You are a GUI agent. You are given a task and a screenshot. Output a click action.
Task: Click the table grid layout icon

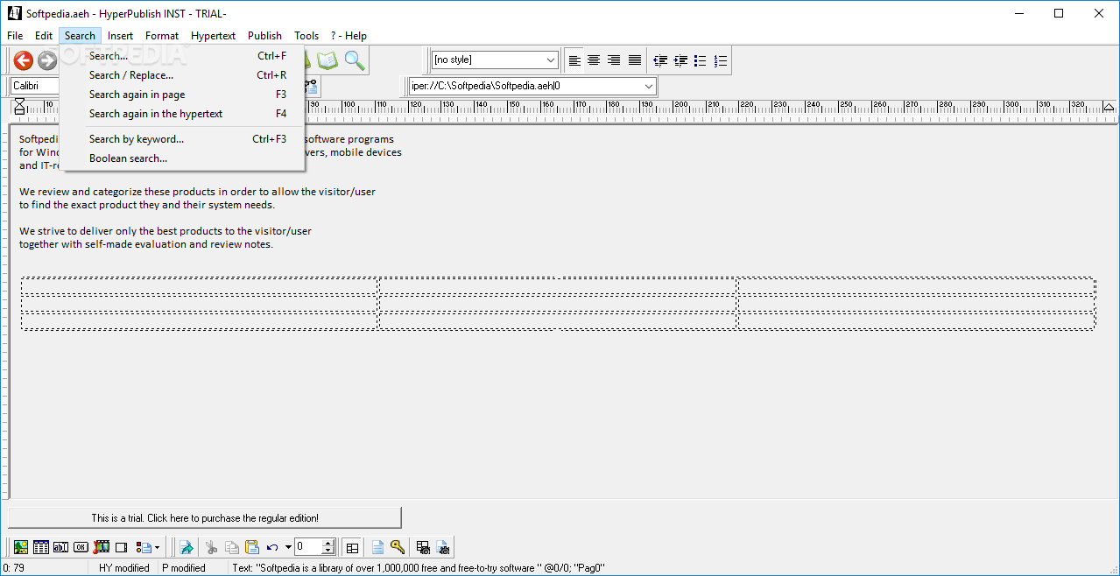(352, 548)
